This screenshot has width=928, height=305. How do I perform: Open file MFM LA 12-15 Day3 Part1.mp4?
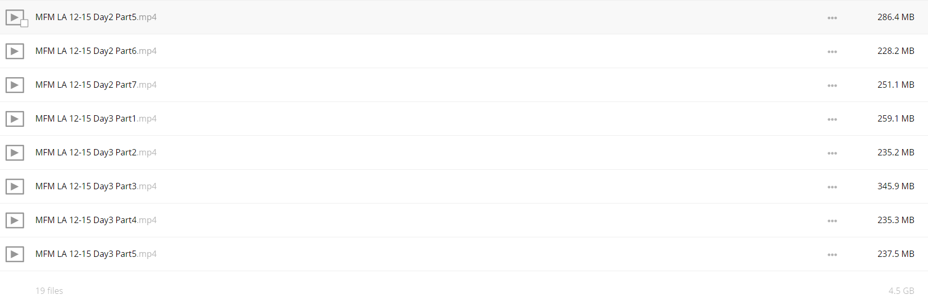96,118
